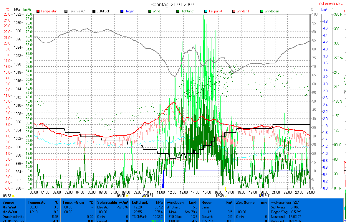
Task: Click the moon icon beside 09:31
Action: (143, 195)
